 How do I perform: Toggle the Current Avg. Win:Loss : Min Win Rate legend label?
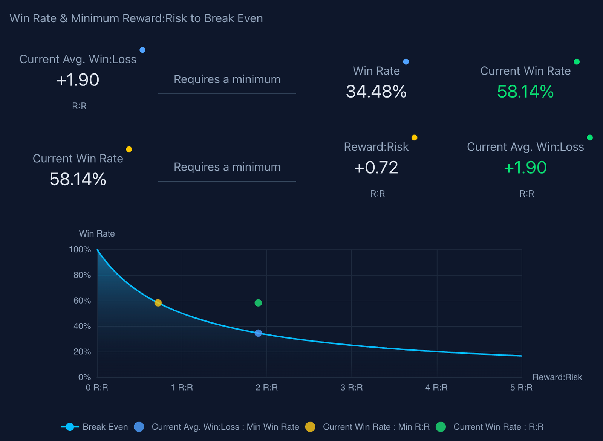(225, 427)
